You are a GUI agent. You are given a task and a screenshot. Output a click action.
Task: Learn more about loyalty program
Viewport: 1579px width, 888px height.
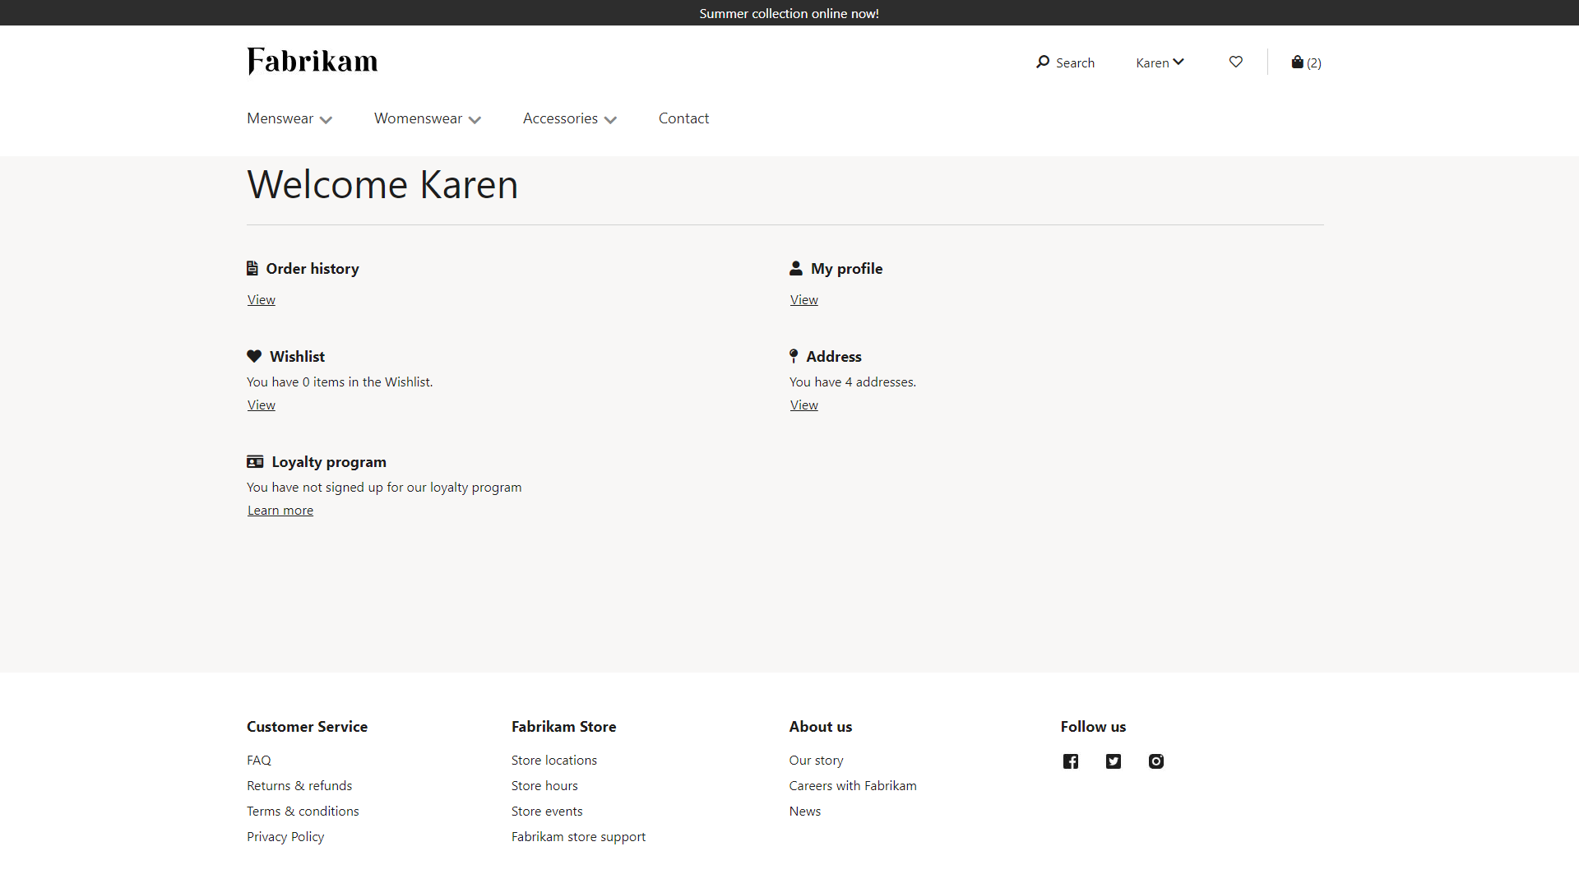coord(280,510)
